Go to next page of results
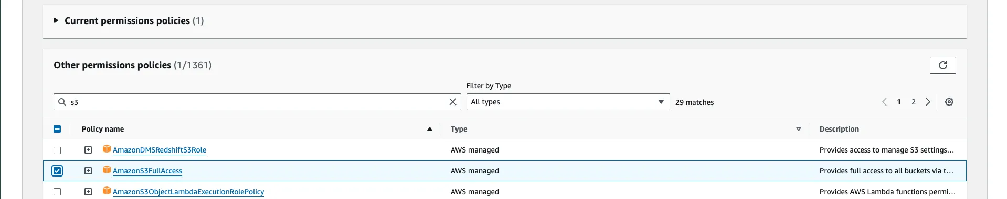This screenshot has height=199, width=1007. pyautogui.click(x=928, y=102)
